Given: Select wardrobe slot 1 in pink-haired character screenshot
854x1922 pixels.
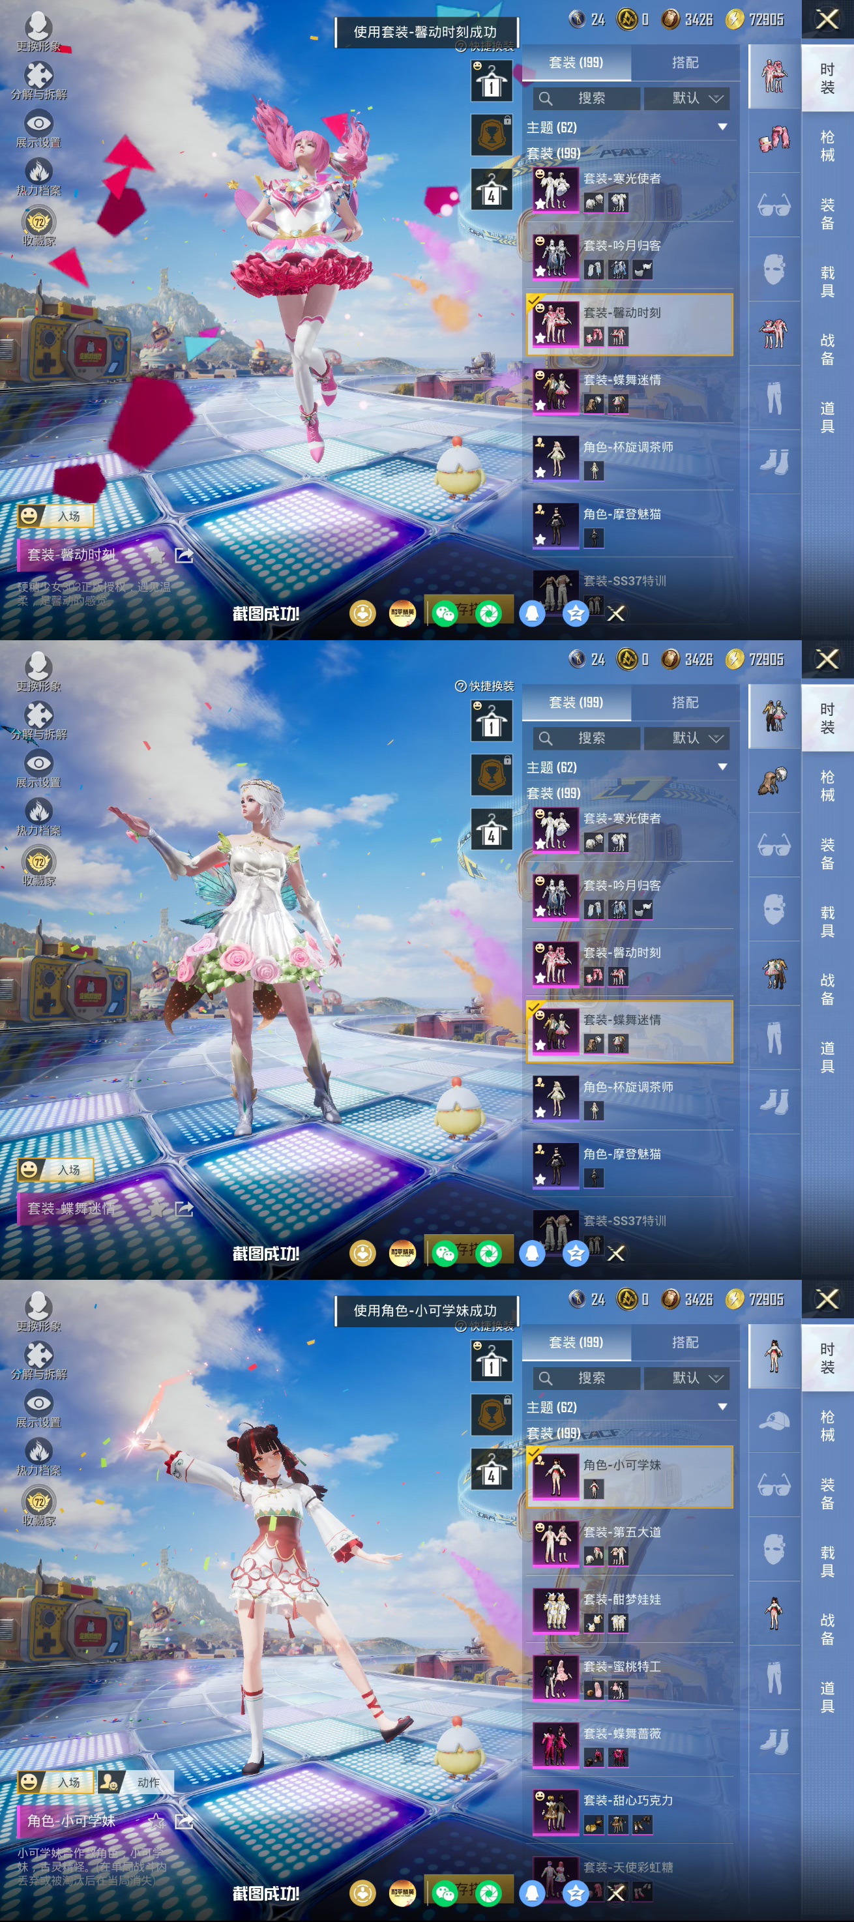Looking at the screenshot, I should tap(492, 80).
